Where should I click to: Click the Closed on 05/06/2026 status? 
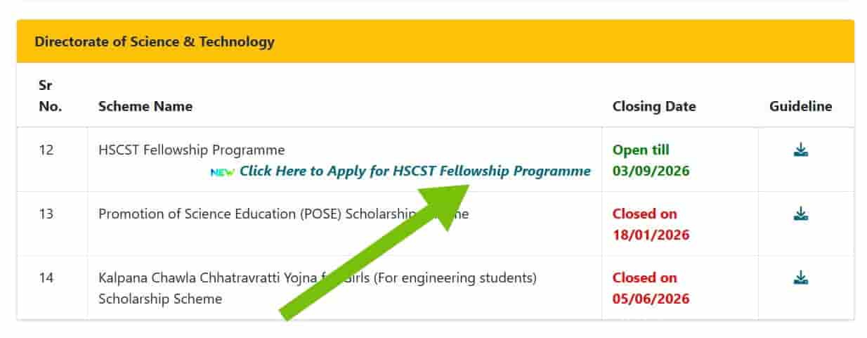pyautogui.click(x=651, y=288)
